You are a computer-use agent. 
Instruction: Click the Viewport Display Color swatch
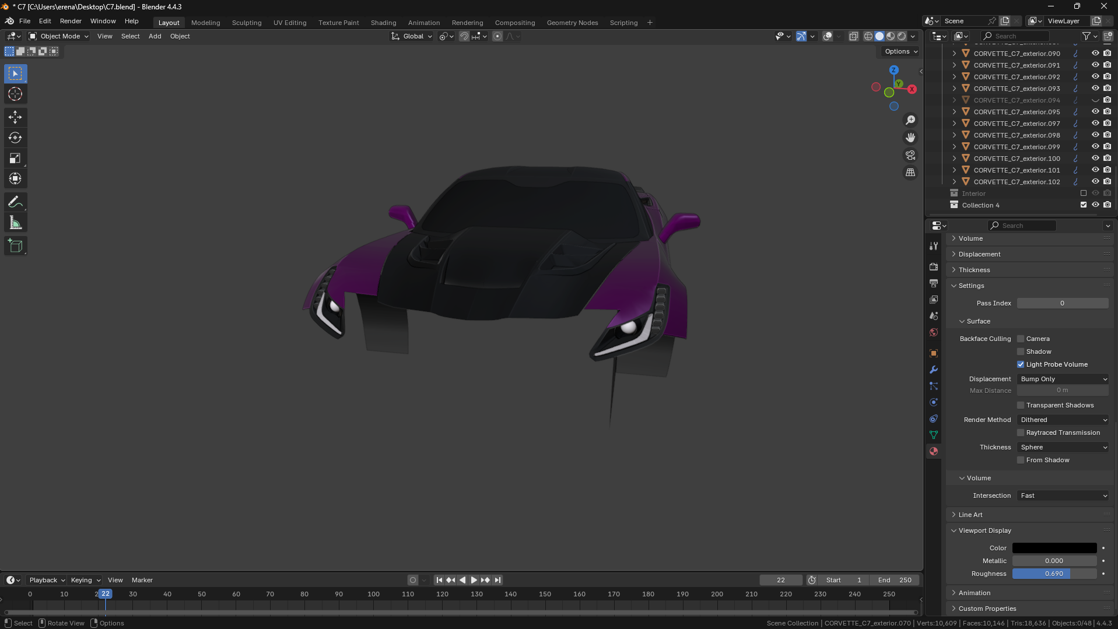pyautogui.click(x=1054, y=548)
